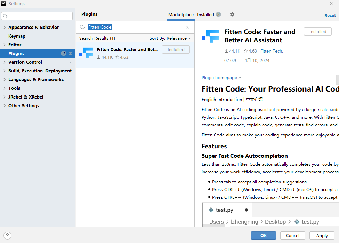Expand Appearance & Behavior section
Screen dimensions: 339x243
(x=5, y=27)
